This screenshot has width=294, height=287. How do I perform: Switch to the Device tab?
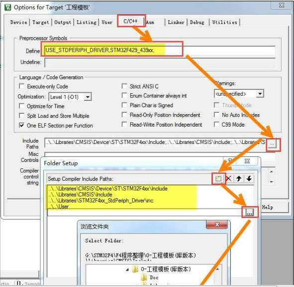(18, 22)
